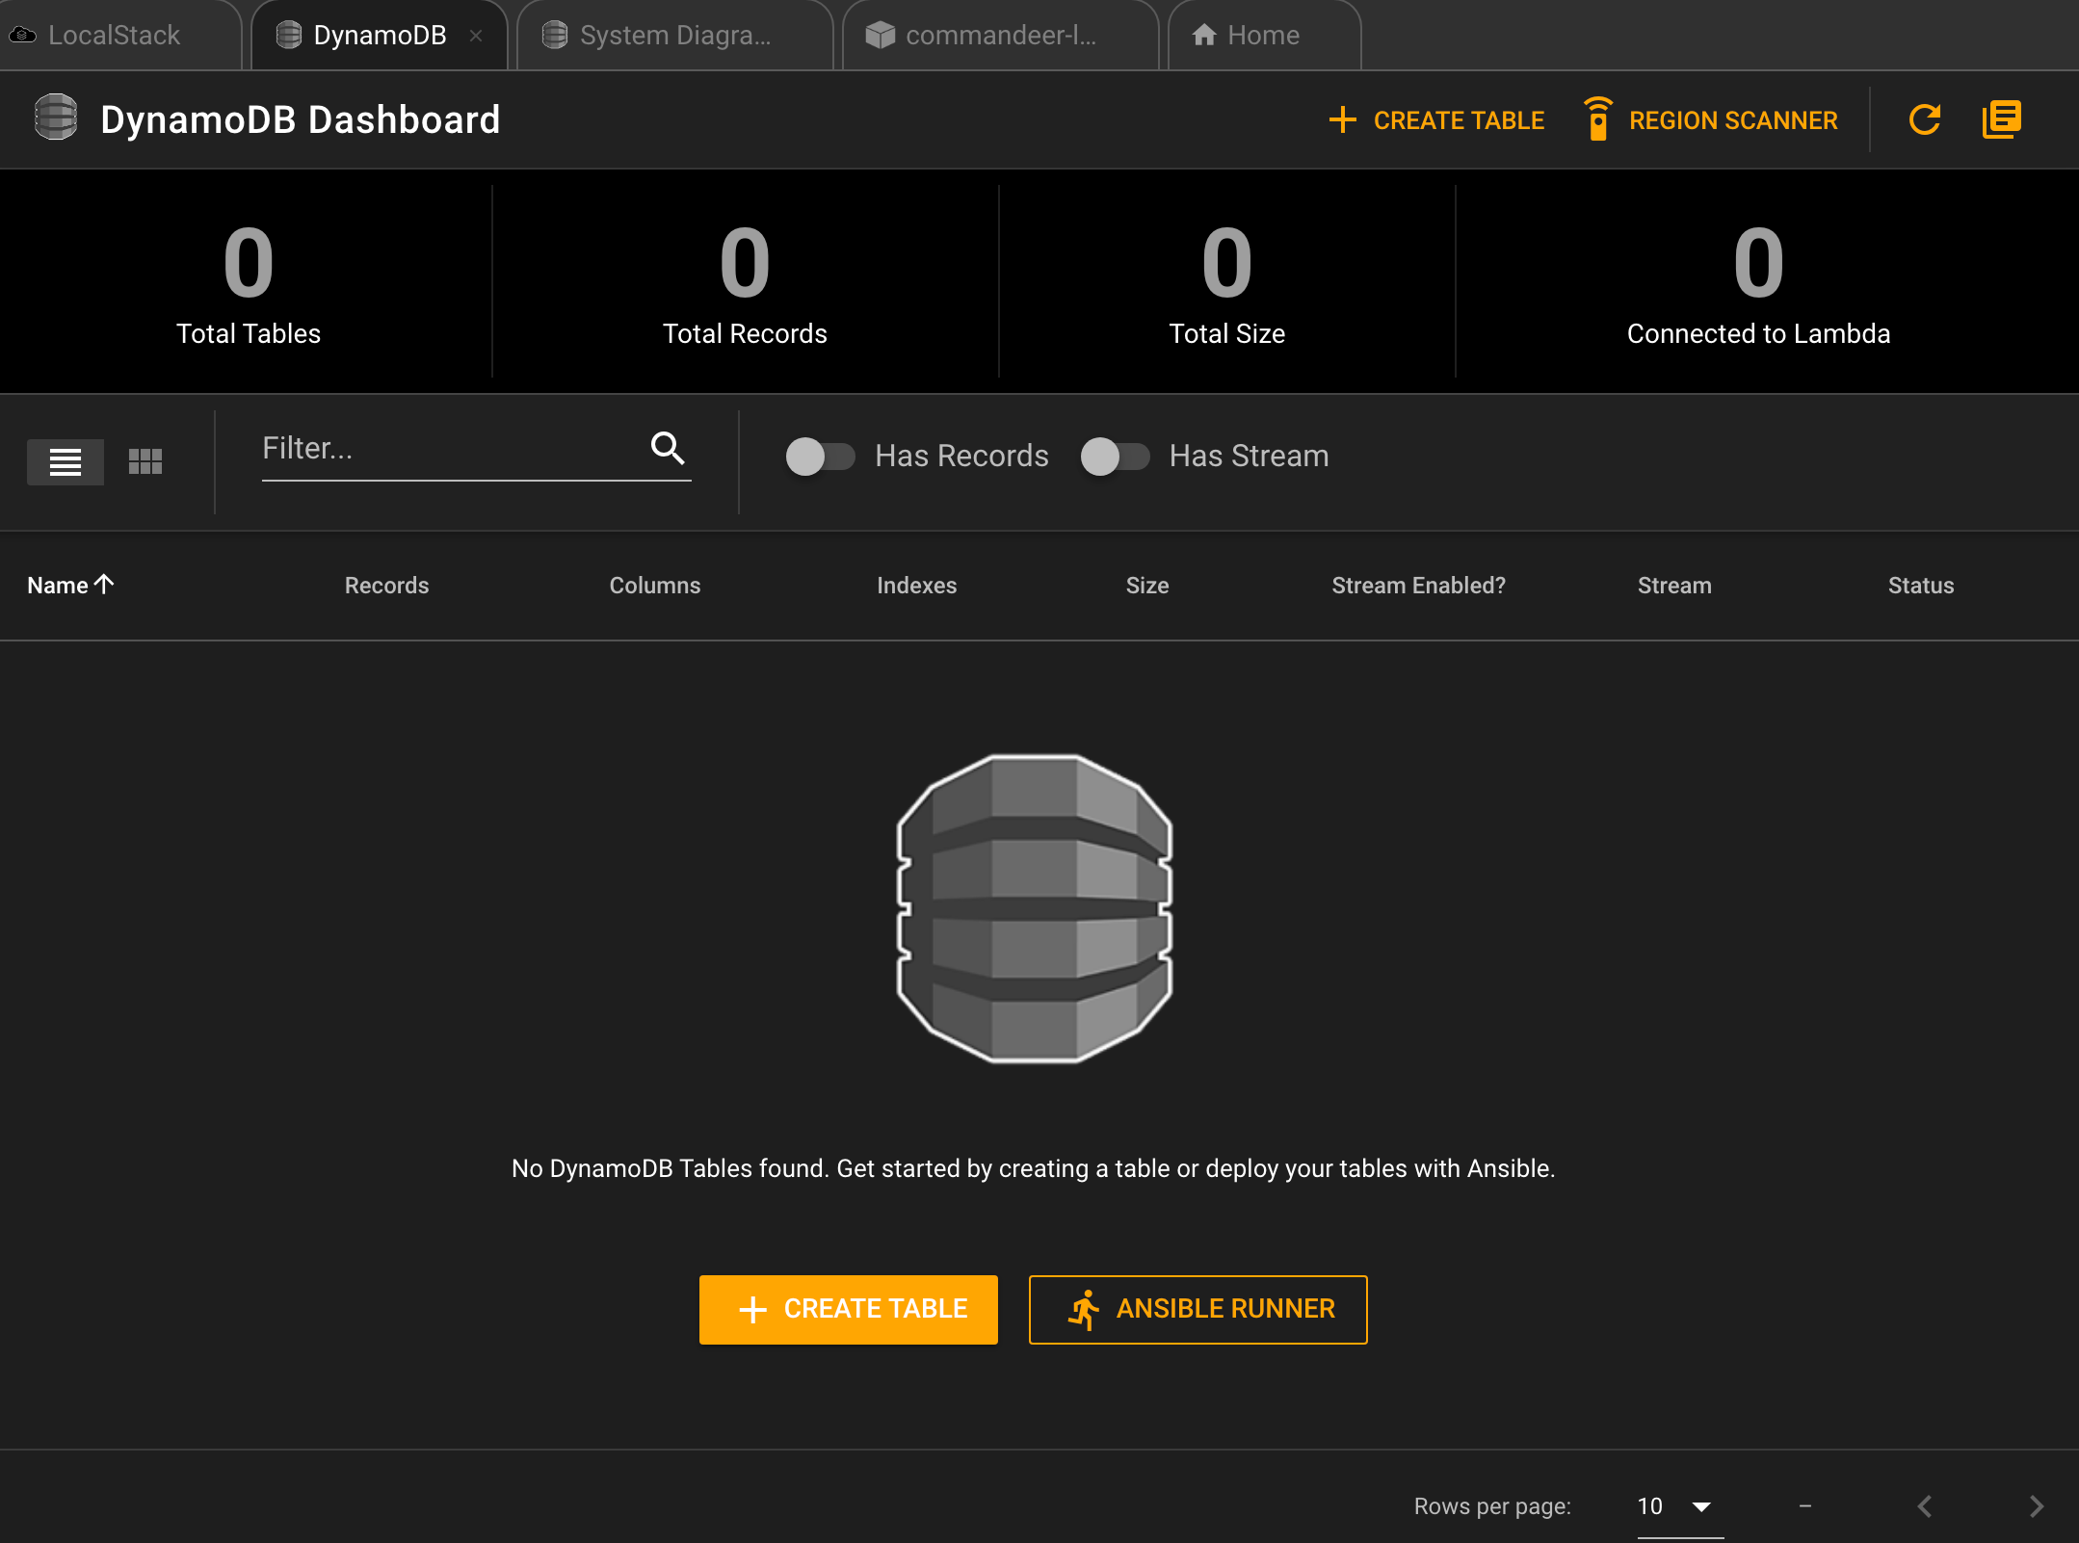2079x1543 pixels.
Task: Click the Total Tables stat card
Action: click(x=248, y=281)
